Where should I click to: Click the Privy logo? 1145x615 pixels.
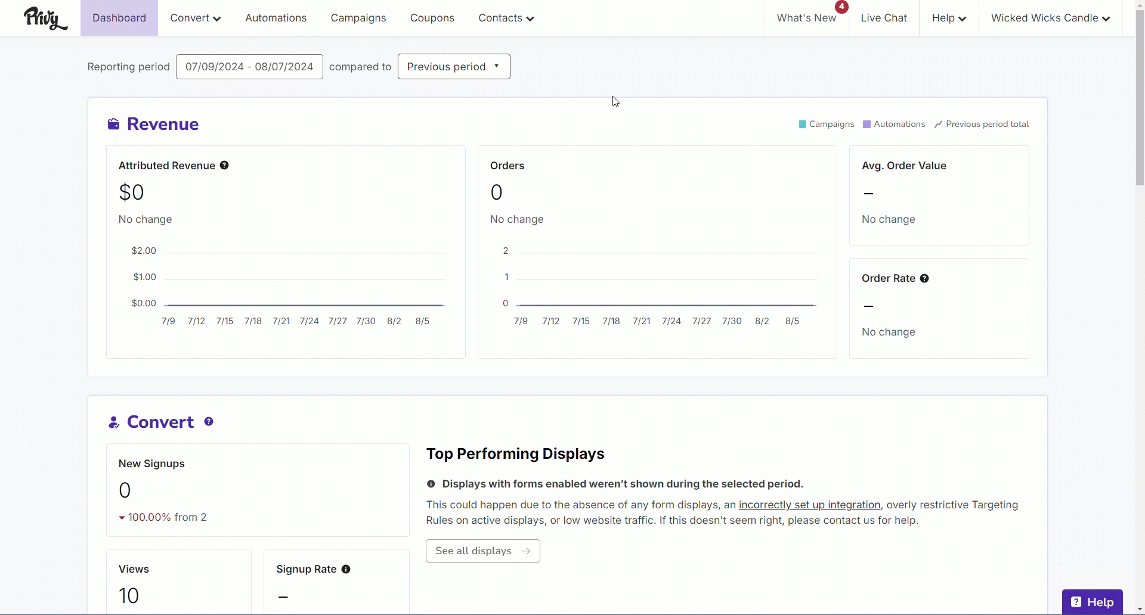[x=45, y=18]
